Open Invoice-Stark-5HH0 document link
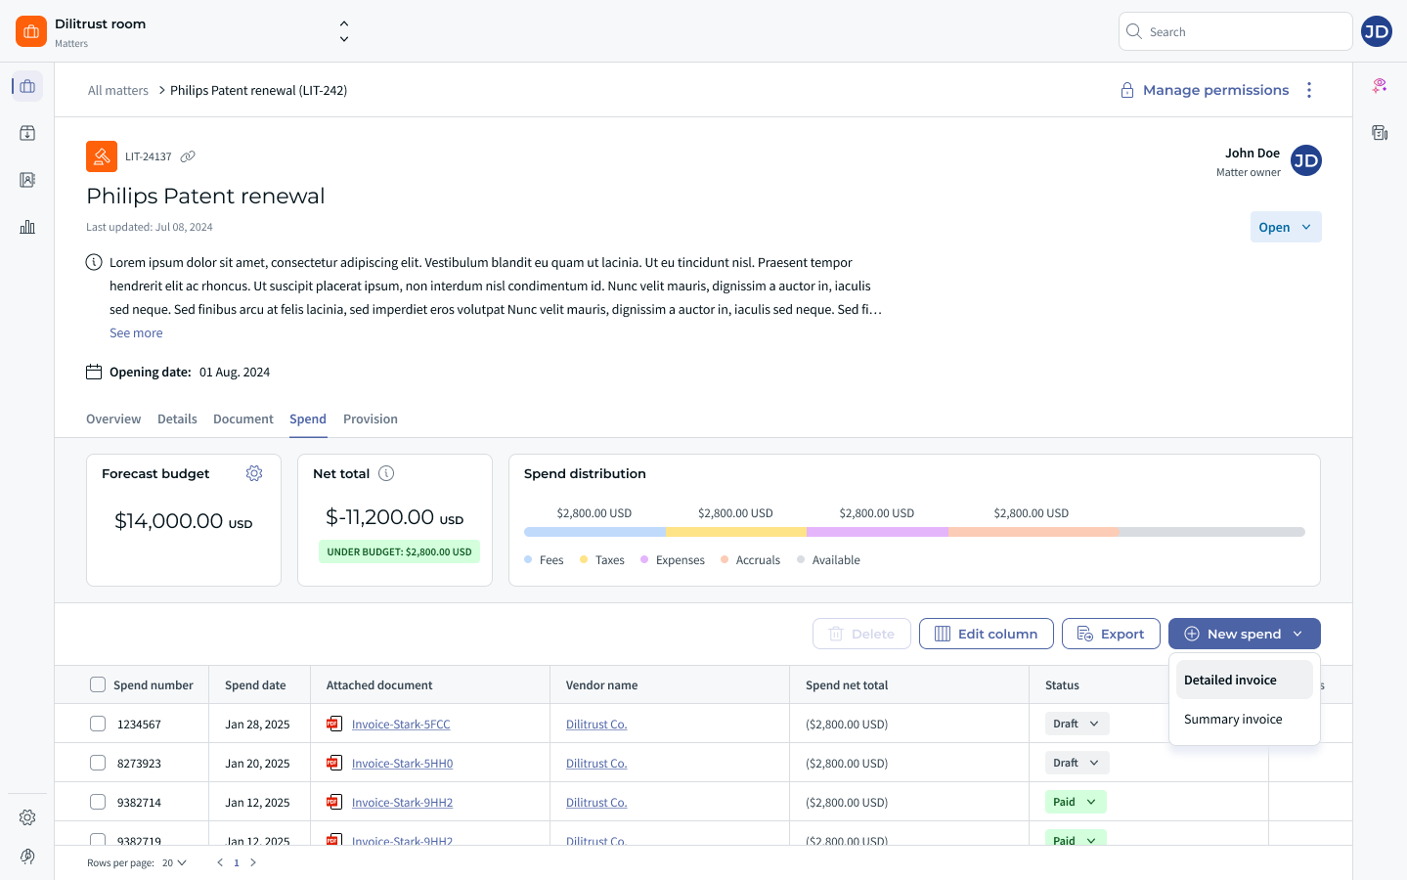The image size is (1407, 880). tap(402, 763)
